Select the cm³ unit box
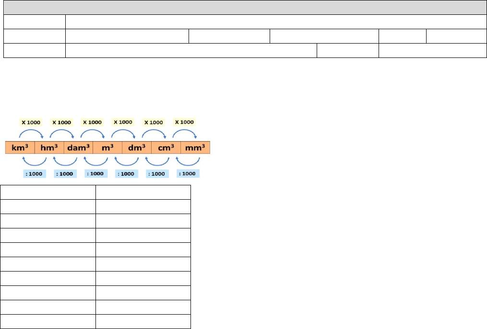Viewport: 487px width, 329px height. (166, 148)
